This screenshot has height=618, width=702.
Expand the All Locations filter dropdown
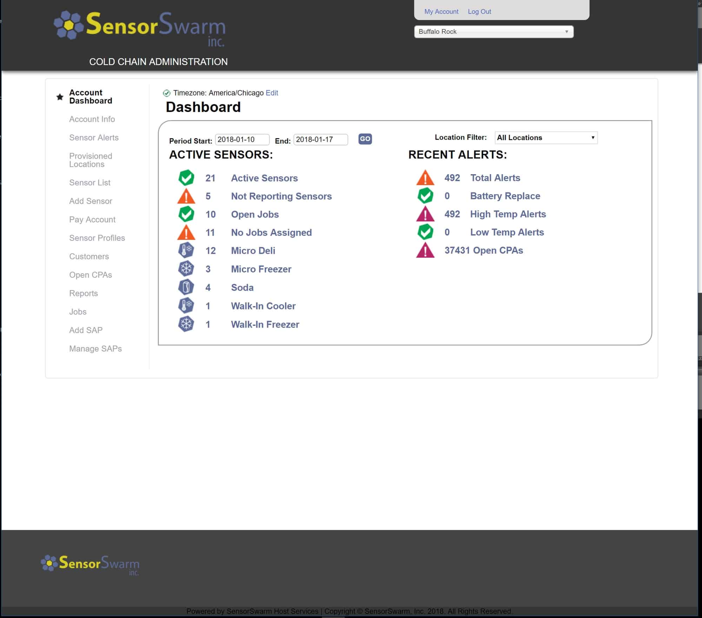[x=546, y=138]
